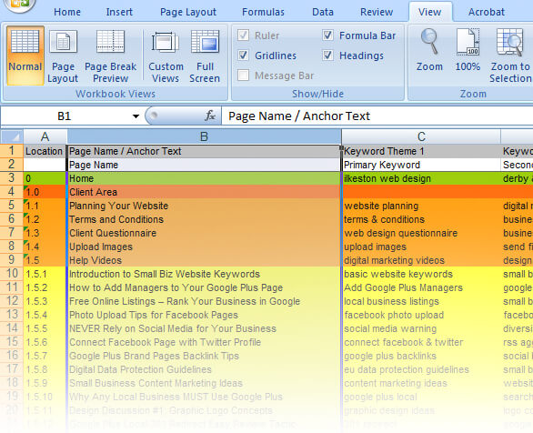
Task: Select cell 'social media warning'
Action: 421,328
